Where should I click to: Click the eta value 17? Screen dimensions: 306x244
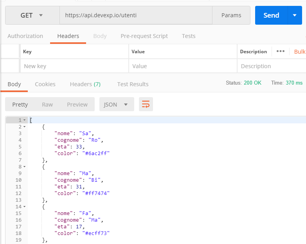point(79,226)
